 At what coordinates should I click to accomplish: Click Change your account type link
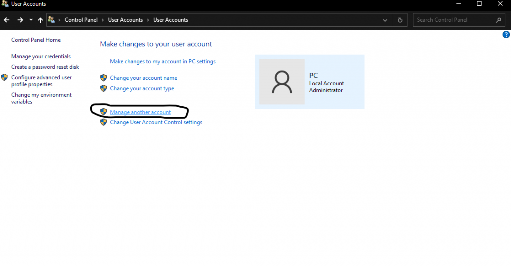point(142,89)
